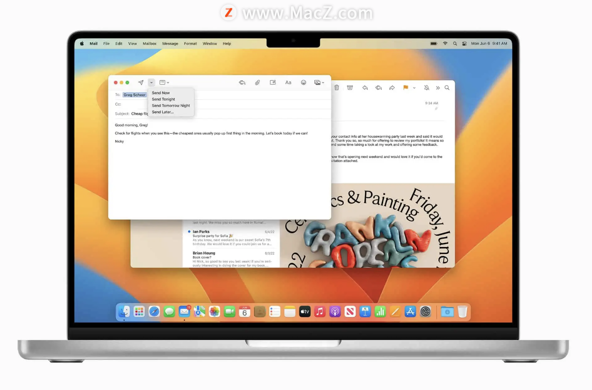Open the Window menu
This screenshot has width=592, height=390.
pyautogui.click(x=209, y=43)
